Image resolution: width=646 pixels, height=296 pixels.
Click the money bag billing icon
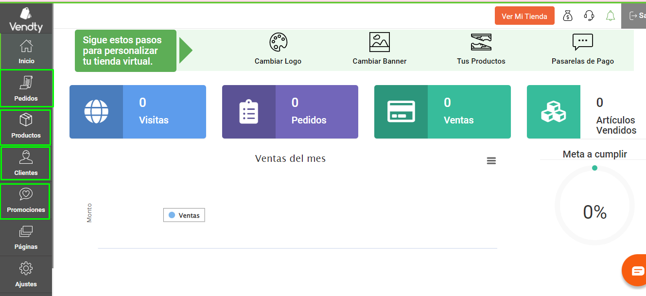(x=568, y=16)
